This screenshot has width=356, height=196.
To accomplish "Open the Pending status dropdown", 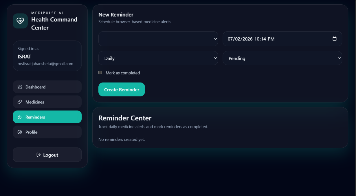I will tap(282, 58).
